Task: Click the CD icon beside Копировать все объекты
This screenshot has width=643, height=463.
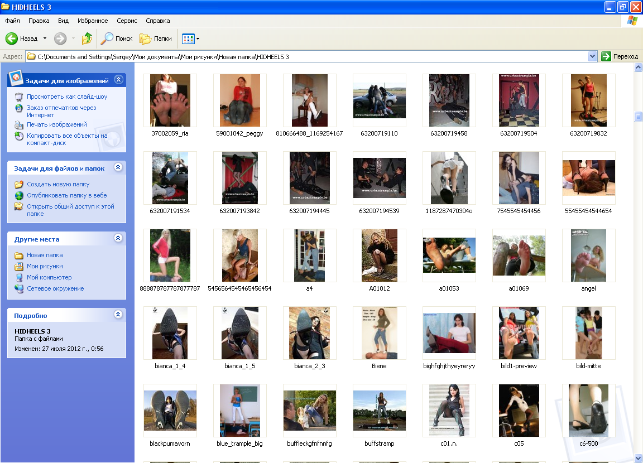Action: point(19,136)
